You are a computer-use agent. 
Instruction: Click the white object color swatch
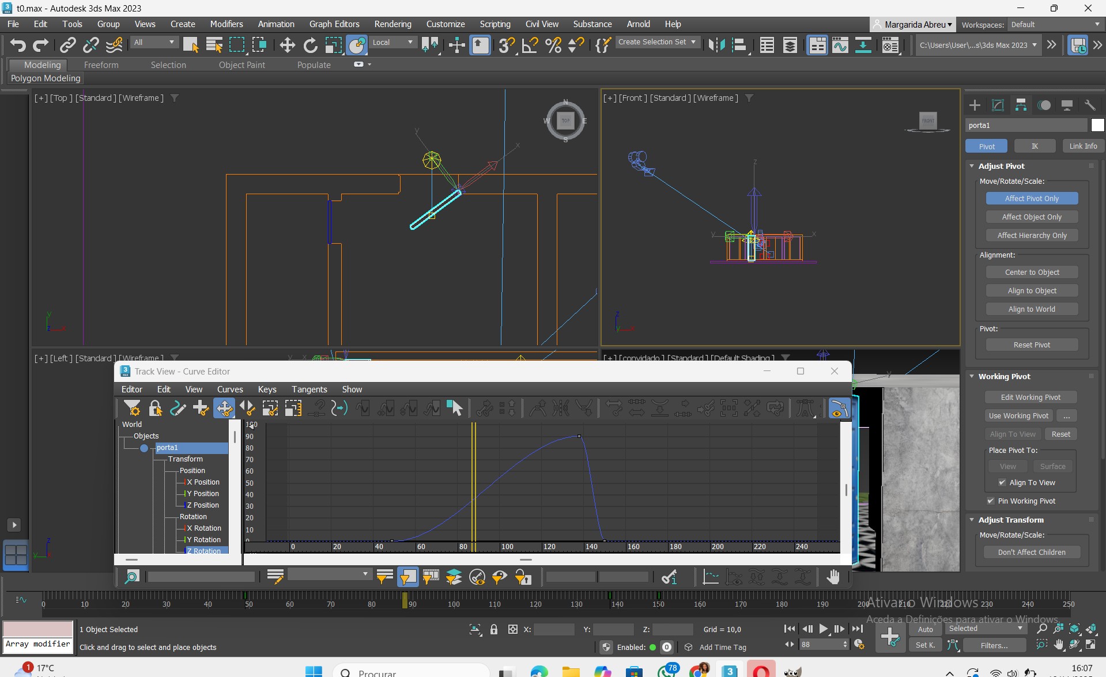1097,125
